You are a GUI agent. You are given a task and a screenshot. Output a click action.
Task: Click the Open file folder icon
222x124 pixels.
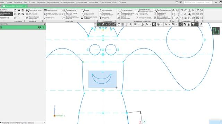[x=19, y=10]
